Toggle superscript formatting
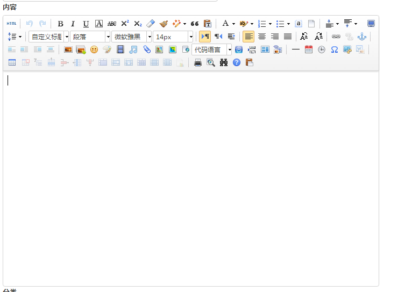Image resolution: width=405 pixels, height=292 pixels. coord(125,24)
